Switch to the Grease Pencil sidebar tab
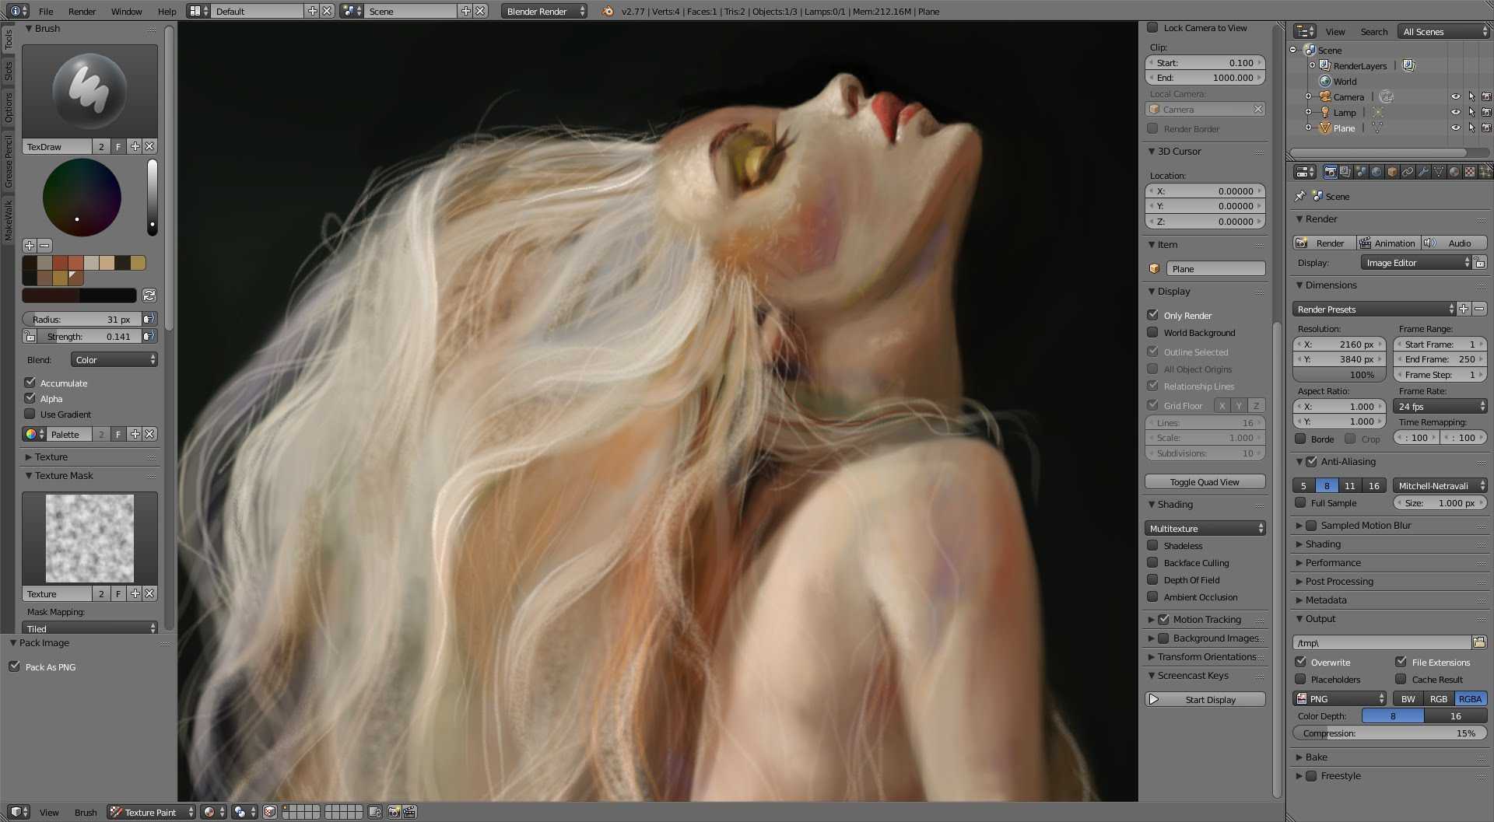 [9, 161]
